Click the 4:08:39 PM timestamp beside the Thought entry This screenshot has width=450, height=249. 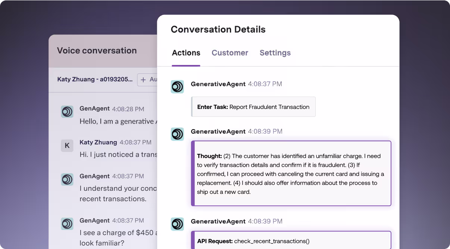pos(265,131)
